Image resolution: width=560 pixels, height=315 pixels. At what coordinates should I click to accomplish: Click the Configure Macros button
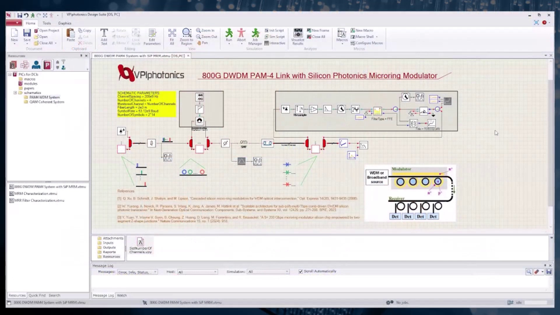click(x=367, y=43)
